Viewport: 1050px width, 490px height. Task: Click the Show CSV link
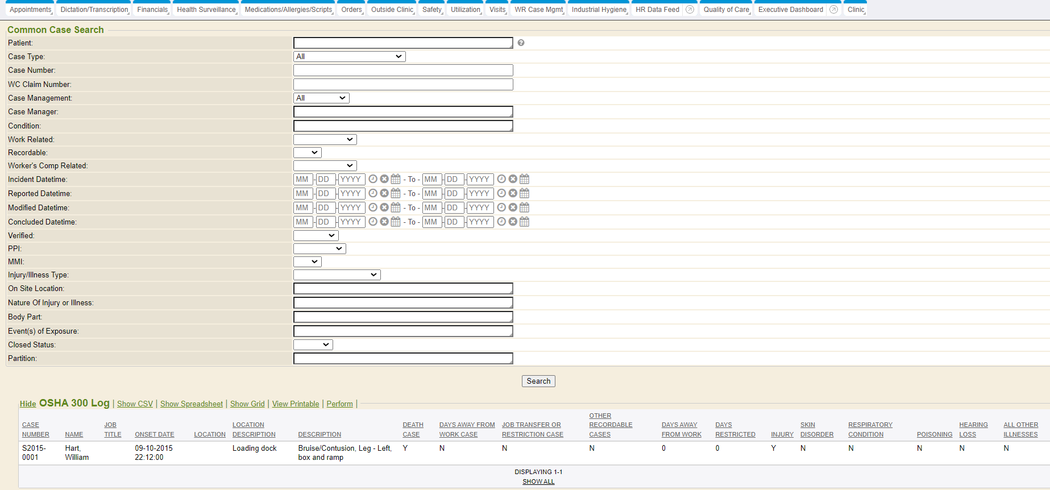135,404
